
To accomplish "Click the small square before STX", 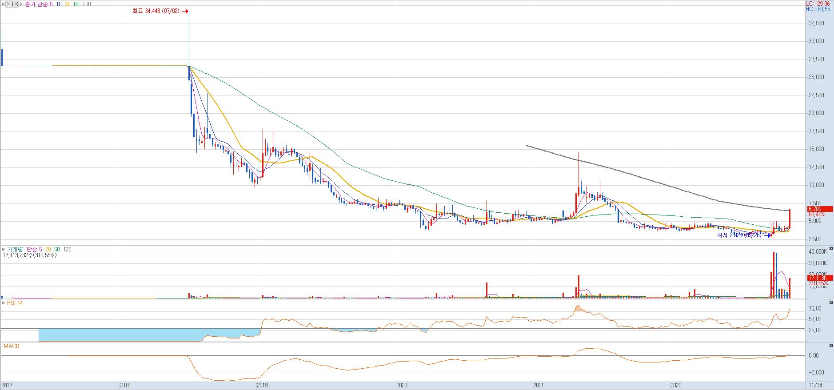I will pyautogui.click(x=3, y=4).
